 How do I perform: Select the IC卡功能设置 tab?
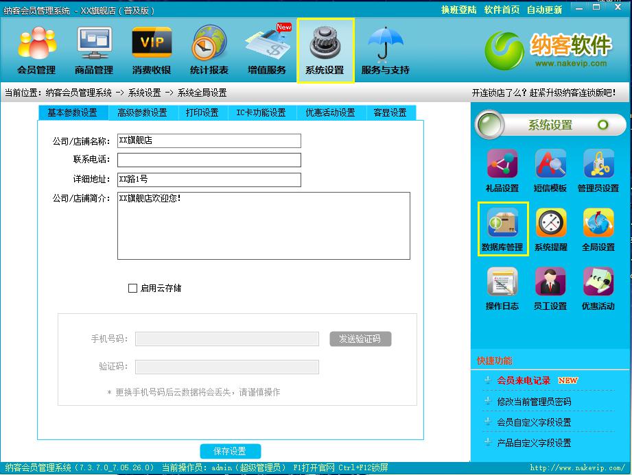click(x=261, y=113)
